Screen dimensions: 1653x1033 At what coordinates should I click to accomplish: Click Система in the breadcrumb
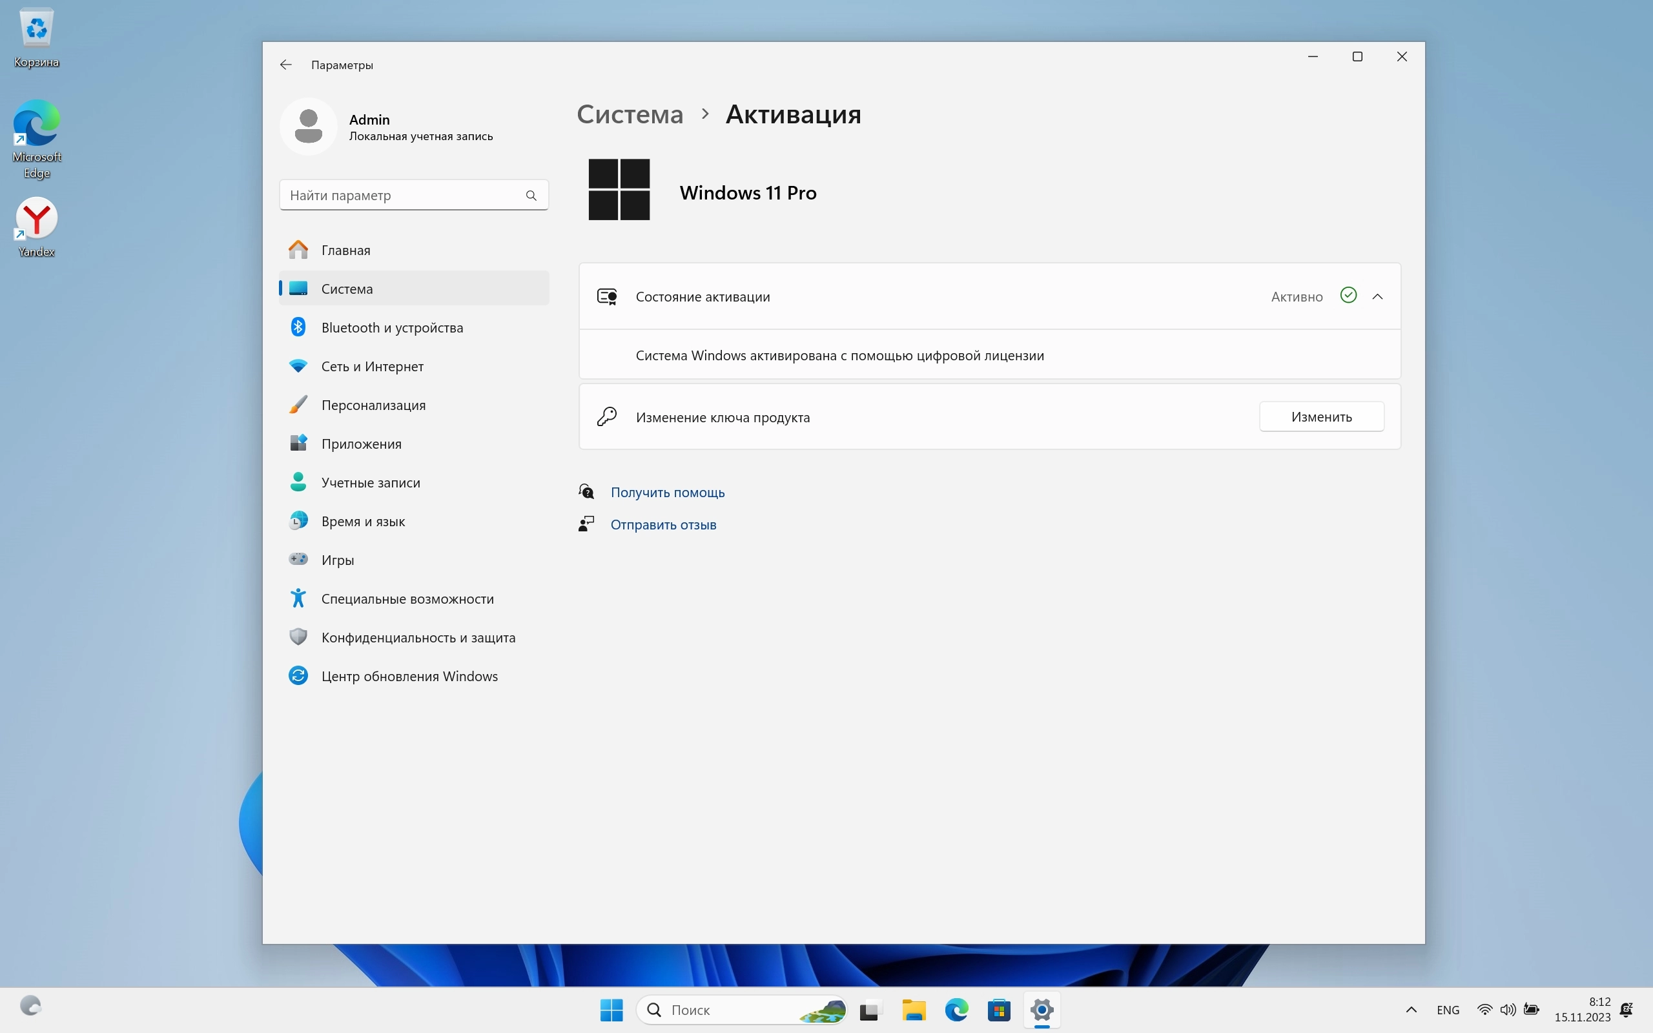(x=629, y=114)
